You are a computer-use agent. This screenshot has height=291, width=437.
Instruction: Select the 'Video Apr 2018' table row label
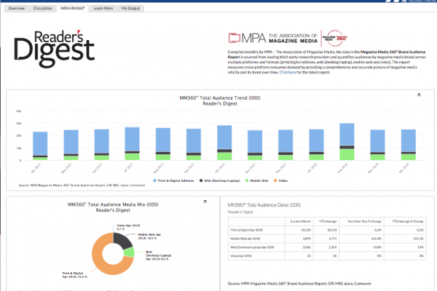241,256
